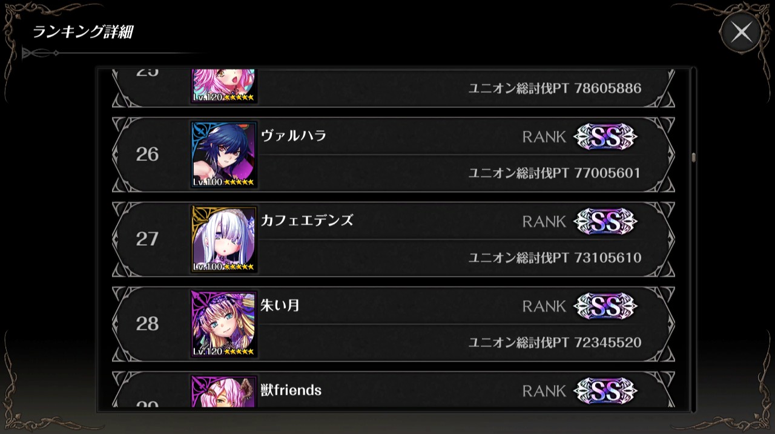The image size is (775, 434).
Task: Close the ranking details dialog
Action: (x=741, y=33)
